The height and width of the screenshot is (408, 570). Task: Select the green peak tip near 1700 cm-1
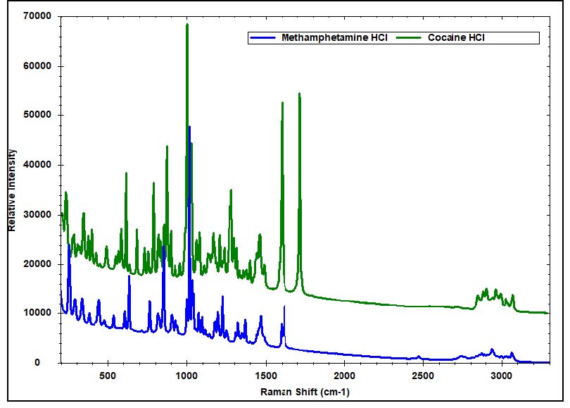point(299,93)
